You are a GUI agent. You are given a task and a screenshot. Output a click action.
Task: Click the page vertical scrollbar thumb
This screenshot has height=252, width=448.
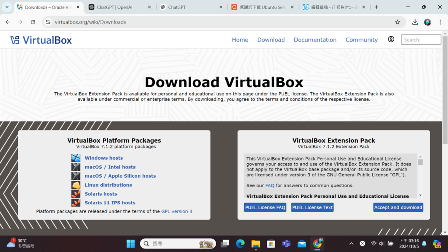point(445,90)
